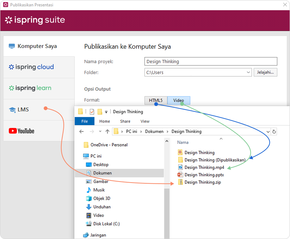Click the Explorer Back arrow icon

pyautogui.click(x=81, y=131)
